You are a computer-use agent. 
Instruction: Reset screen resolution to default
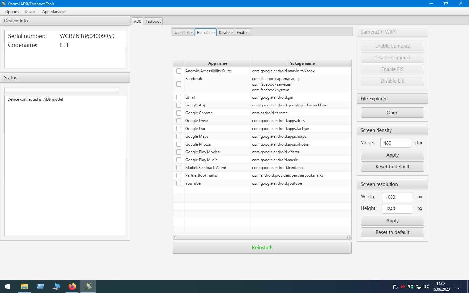tap(392, 232)
